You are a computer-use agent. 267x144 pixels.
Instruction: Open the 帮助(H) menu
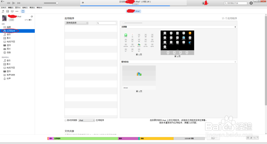click(39, 8)
